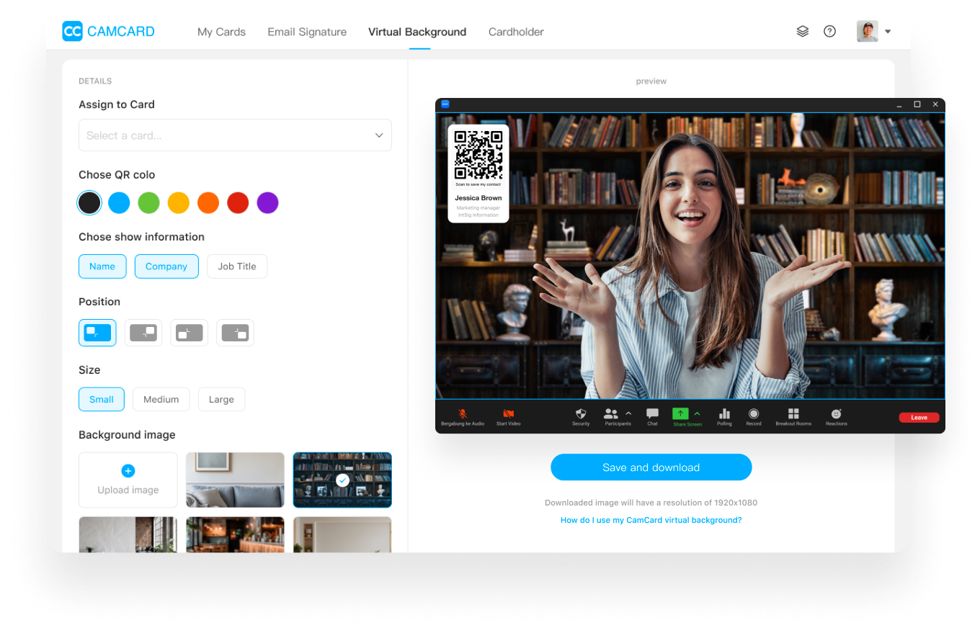Switch to the Email Signature tab
The width and height of the screenshot is (980, 633).
pos(306,32)
